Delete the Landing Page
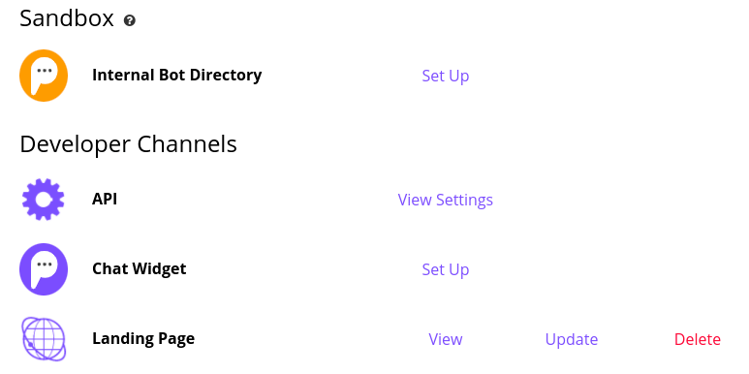 tap(698, 340)
